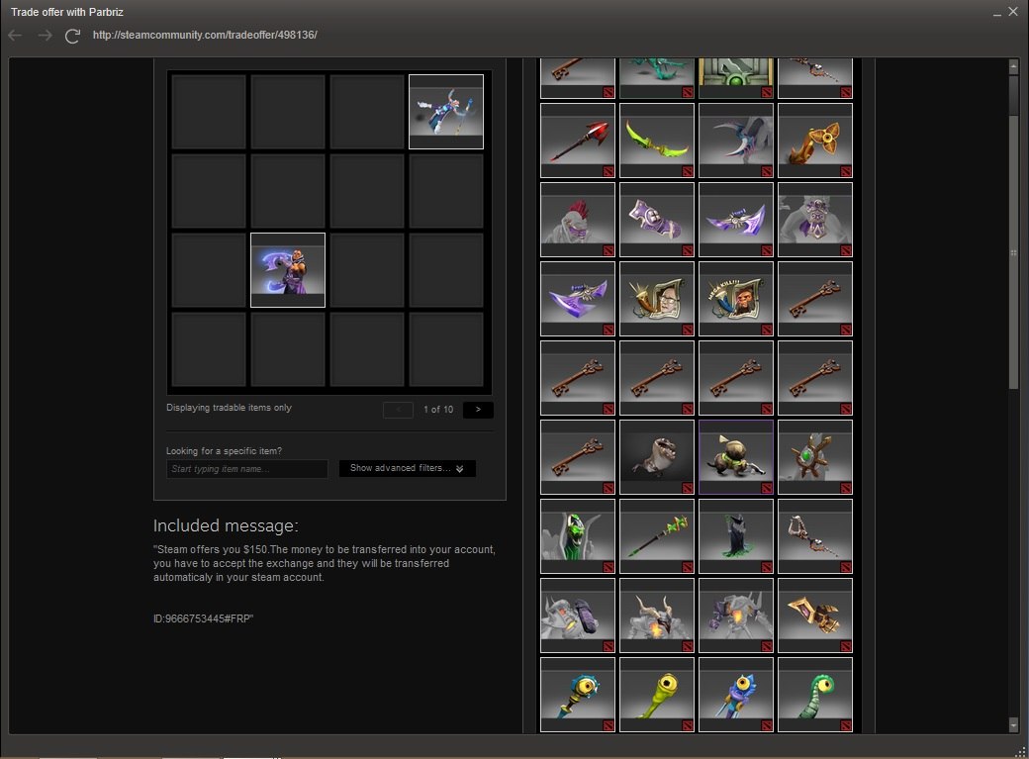Click the forward navigation arrow
The height and width of the screenshot is (759, 1029).
[x=45, y=36]
